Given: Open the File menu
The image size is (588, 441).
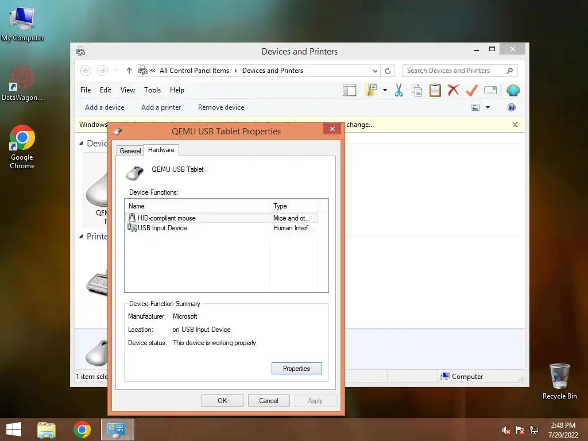Looking at the screenshot, I should pos(86,90).
